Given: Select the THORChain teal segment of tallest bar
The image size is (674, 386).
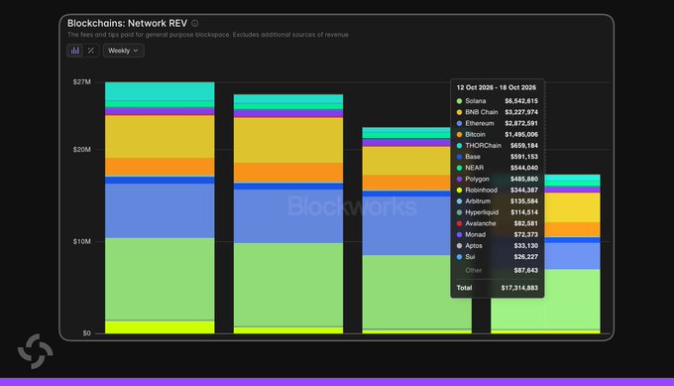Looking at the screenshot, I should pos(160,91).
